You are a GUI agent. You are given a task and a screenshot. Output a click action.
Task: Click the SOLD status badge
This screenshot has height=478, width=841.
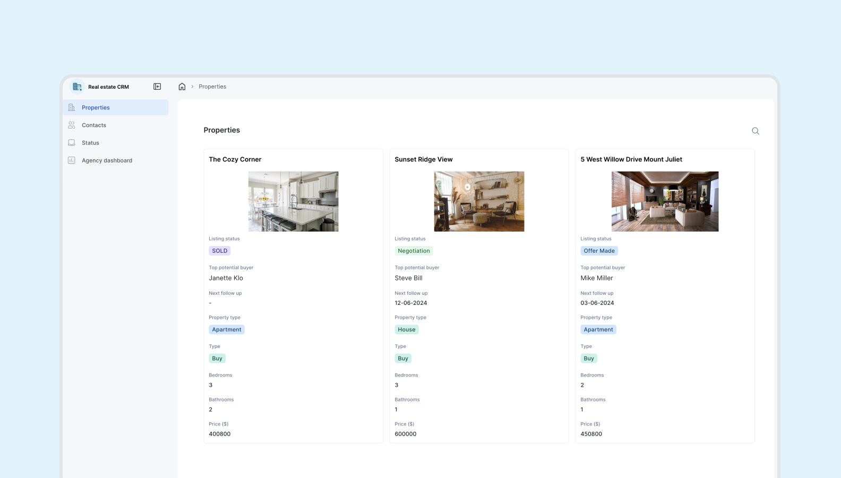[x=220, y=251]
